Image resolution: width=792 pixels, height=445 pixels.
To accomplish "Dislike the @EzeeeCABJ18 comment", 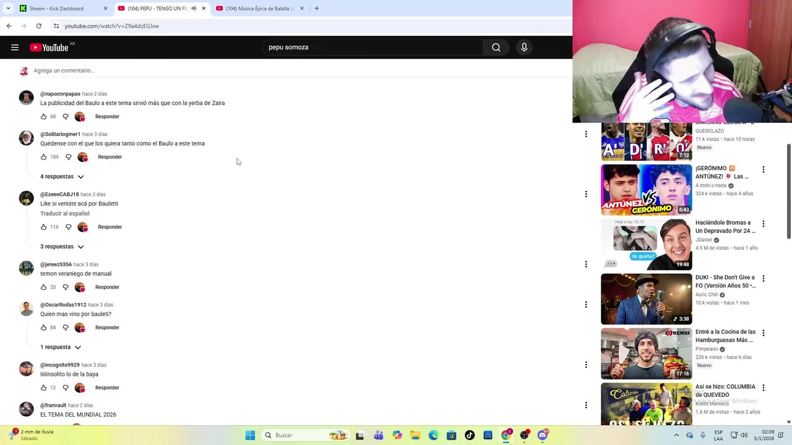I will coord(69,227).
